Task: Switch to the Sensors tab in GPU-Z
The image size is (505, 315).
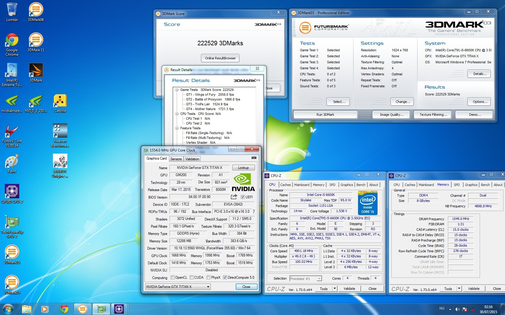Action: pyautogui.click(x=176, y=159)
